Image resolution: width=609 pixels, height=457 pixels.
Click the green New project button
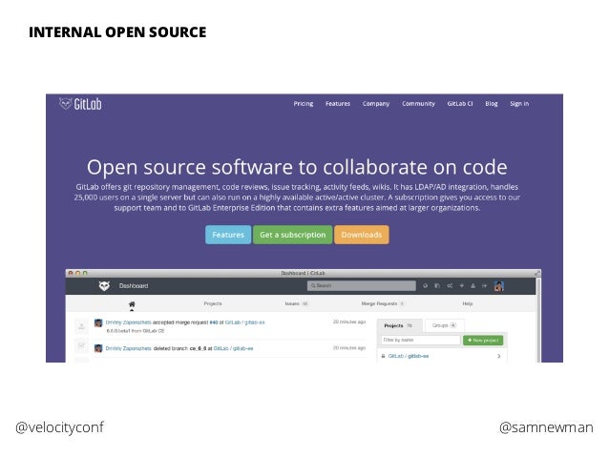point(483,341)
